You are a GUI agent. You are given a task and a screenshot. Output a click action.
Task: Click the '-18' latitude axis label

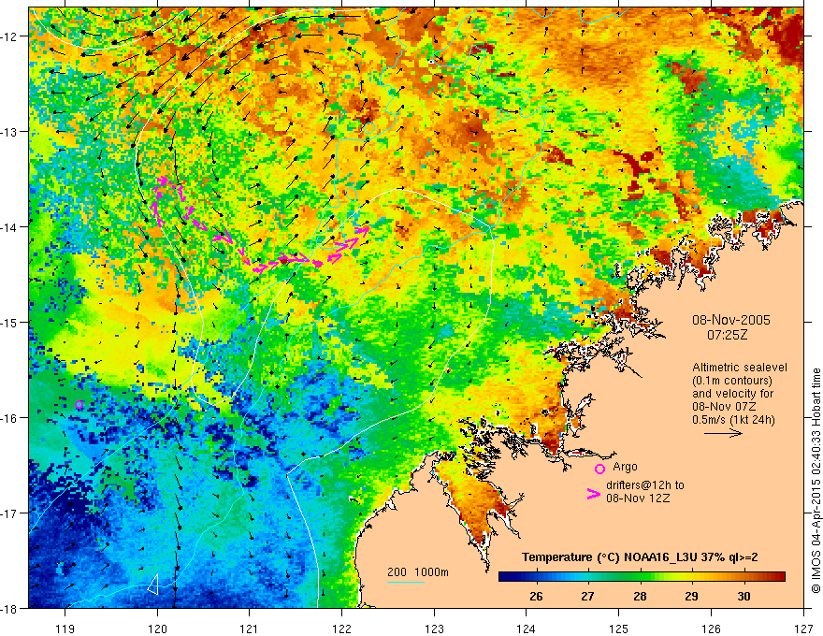[9, 609]
